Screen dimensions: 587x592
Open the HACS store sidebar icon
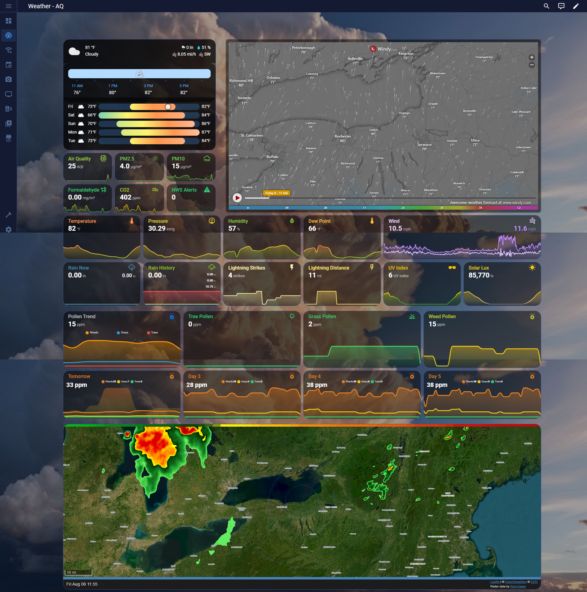9,138
